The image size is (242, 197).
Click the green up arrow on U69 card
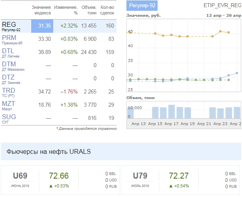pyautogui.click(x=50, y=185)
